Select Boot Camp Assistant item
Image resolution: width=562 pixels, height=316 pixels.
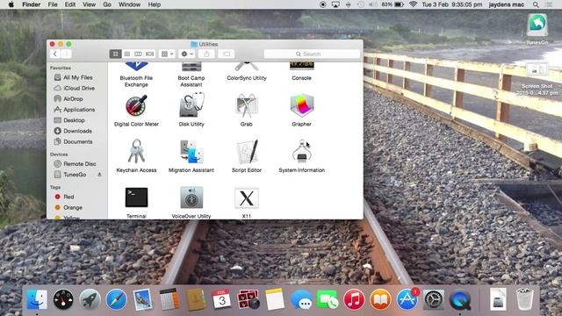(x=191, y=75)
